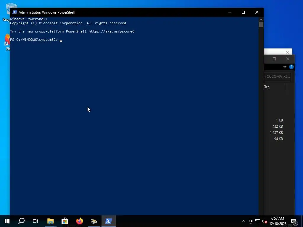Close the dark File Explorer window
303x227 pixels.
tap(288, 59)
